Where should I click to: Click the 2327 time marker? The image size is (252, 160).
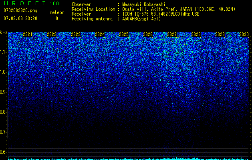[x=172, y=34]
